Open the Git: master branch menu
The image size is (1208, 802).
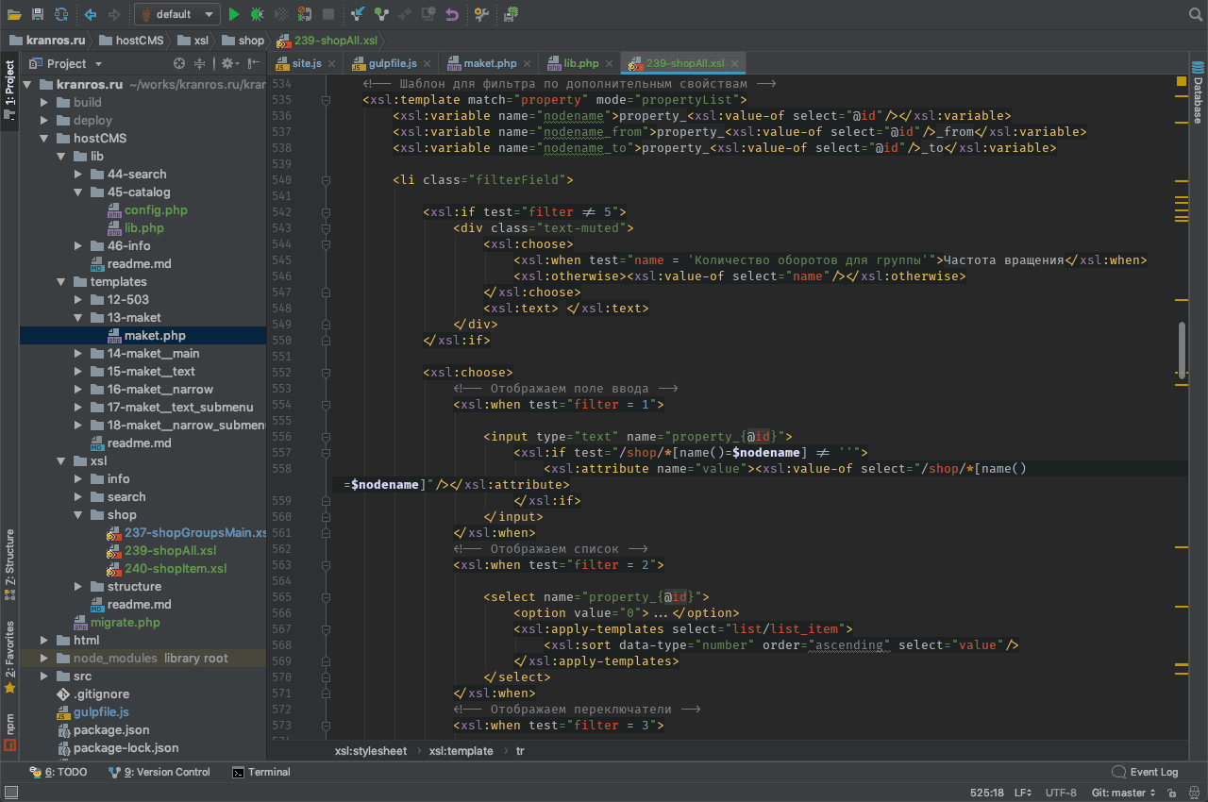(x=1123, y=793)
